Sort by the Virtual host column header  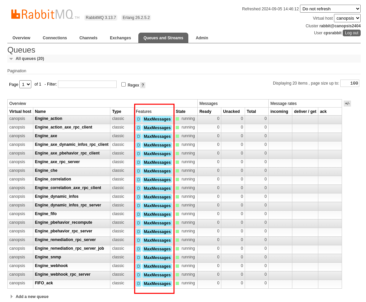coord(20,112)
